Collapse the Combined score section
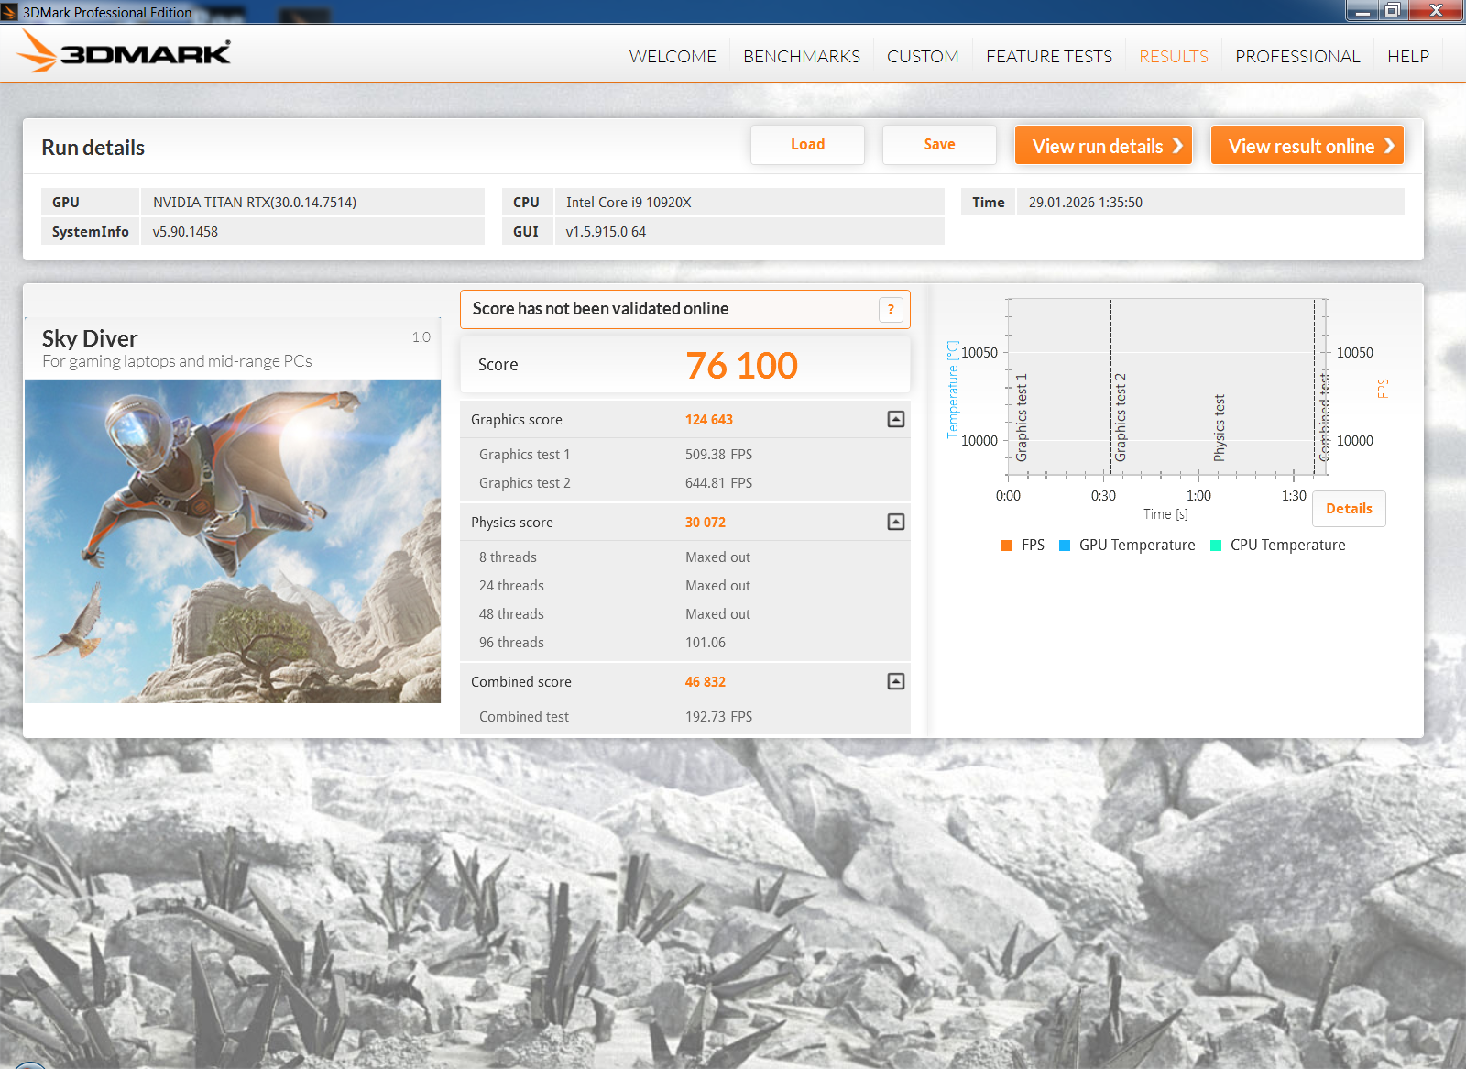The height and width of the screenshot is (1069, 1466). [x=896, y=681]
